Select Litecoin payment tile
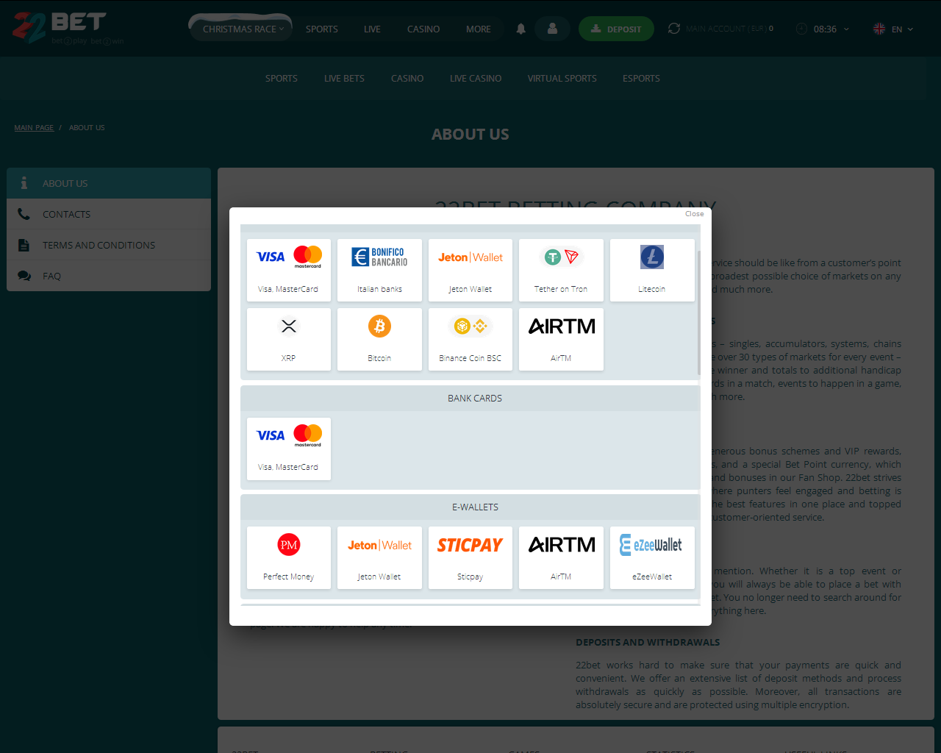 click(652, 270)
